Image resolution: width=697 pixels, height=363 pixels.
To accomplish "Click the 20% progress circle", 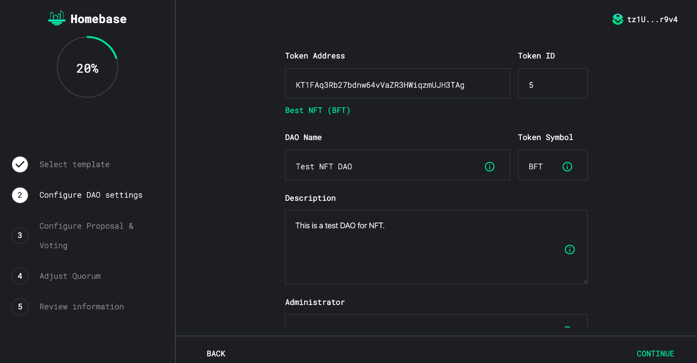I will (87, 67).
